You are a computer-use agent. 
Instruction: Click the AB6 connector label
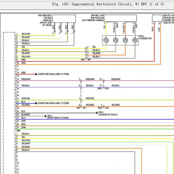pos(18,130)
